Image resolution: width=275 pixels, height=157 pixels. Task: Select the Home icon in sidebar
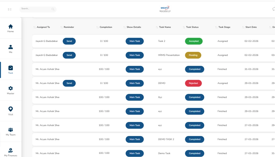tap(10, 26)
